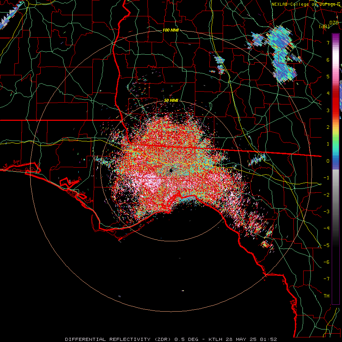Viewport: 342px width, 342px height.
Task: Click the 7 value on the color scale
Action: 328,43
